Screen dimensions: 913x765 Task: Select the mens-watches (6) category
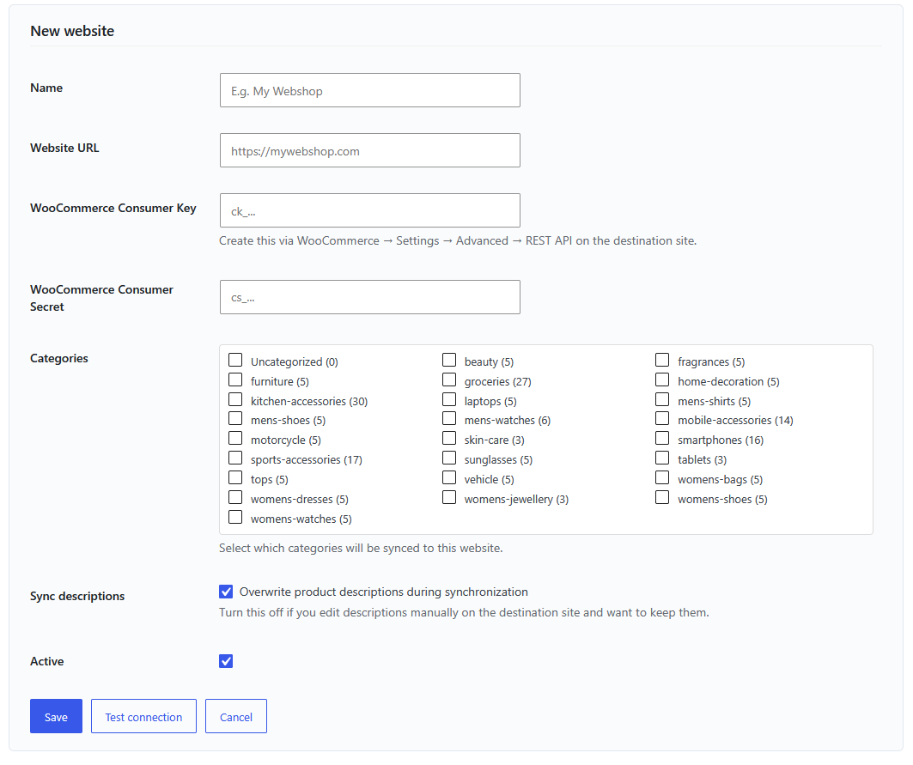click(x=449, y=419)
